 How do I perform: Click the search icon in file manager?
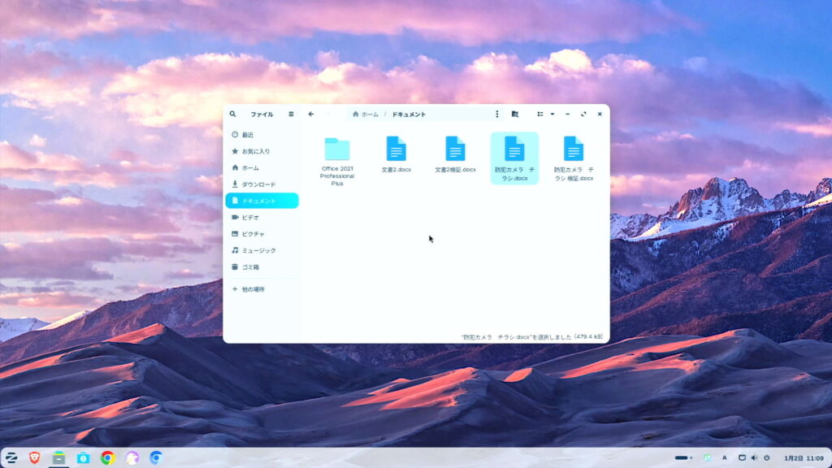pyautogui.click(x=233, y=115)
